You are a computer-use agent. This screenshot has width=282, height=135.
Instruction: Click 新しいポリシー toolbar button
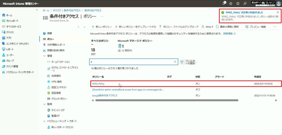point(102,27)
